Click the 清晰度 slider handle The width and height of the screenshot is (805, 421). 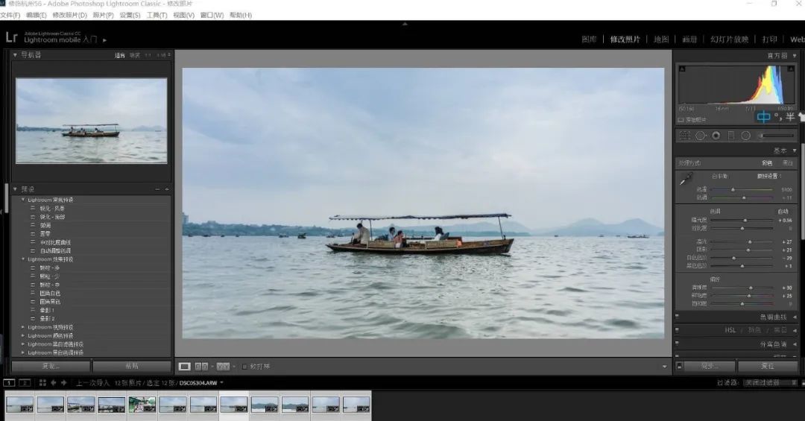[x=751, y=288]
